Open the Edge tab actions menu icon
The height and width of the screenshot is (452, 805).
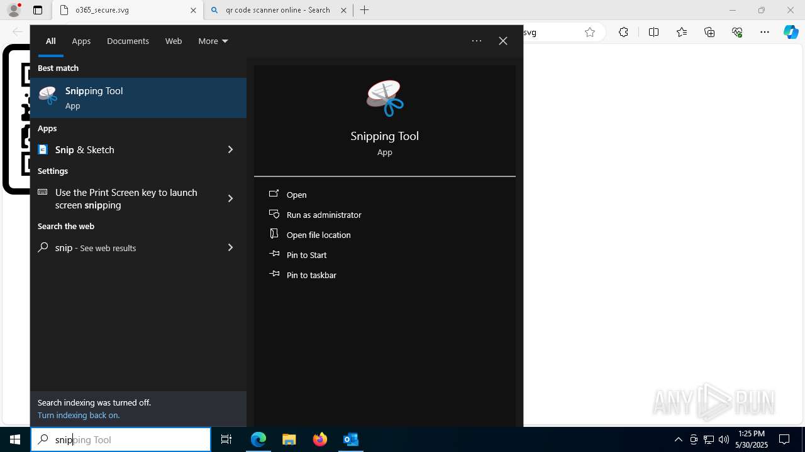click(38, 10)
